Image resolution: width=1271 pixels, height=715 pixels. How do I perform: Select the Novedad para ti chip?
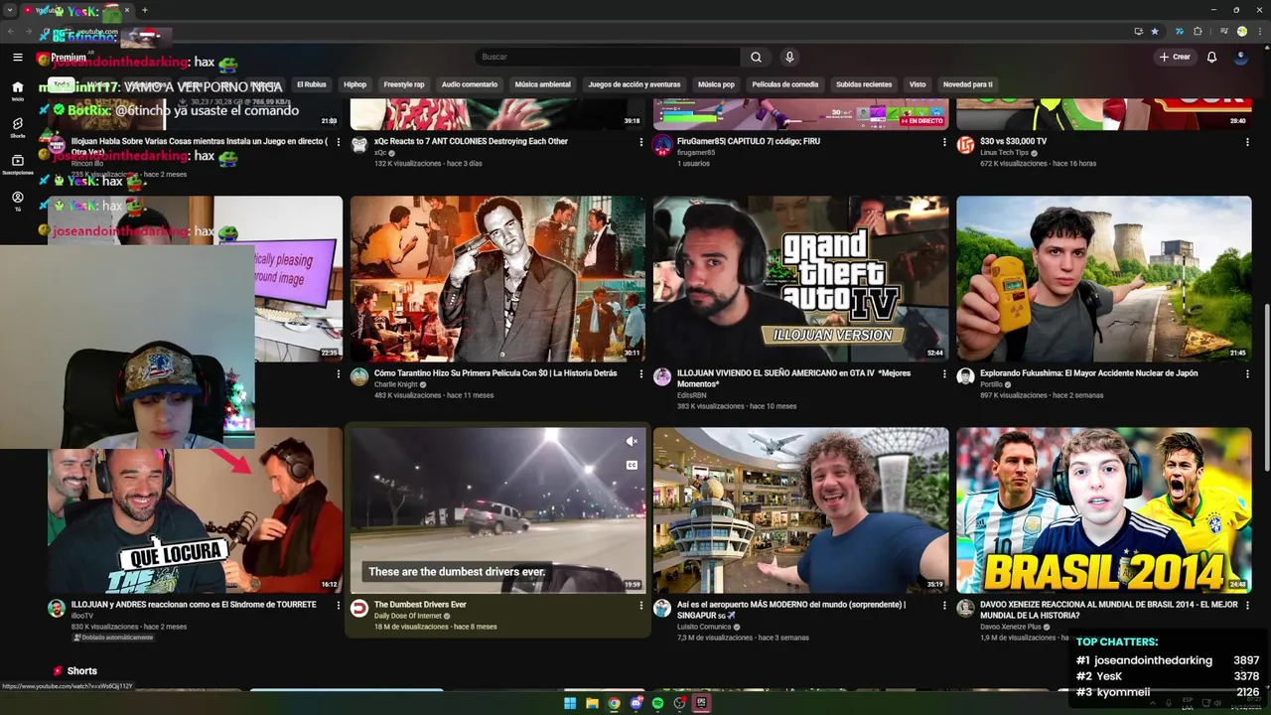click(967, 84)
